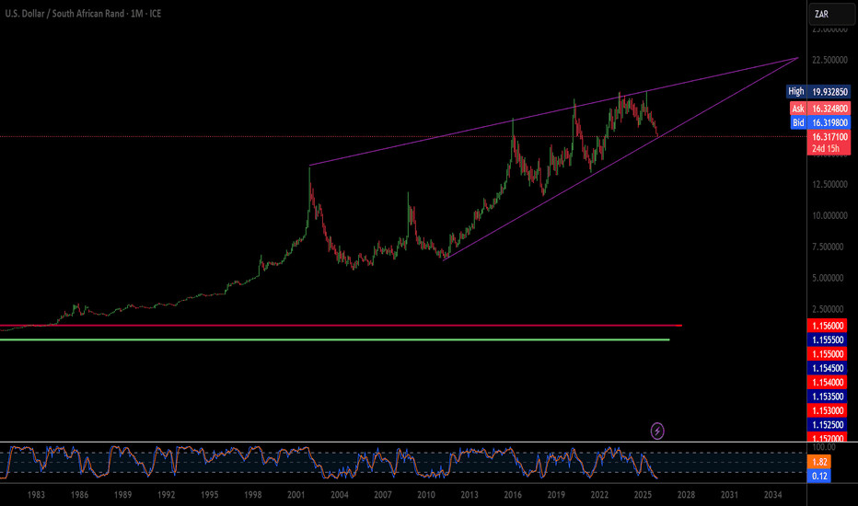Click the 2025 label on time axis
Screen dimensions: 858x506
pyautogui.click(x=642, y=495)
